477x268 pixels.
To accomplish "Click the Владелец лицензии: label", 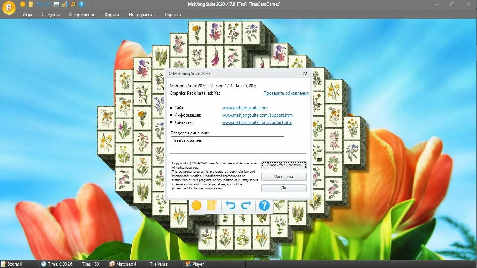I will [x=190, y=133].
